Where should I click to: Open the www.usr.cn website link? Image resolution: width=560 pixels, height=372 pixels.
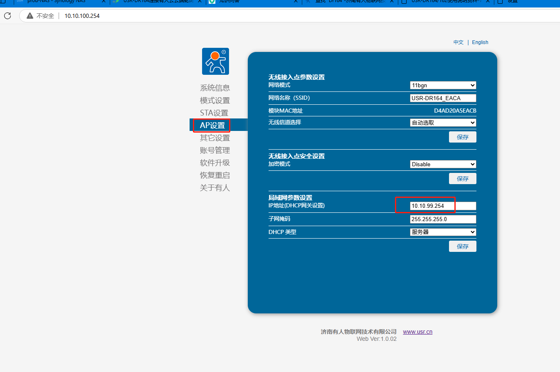pyautogui.click(x=417, y=332)
